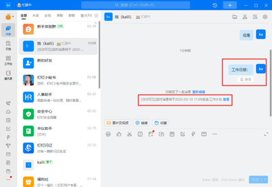Click the scissors screenshot icon
Image resolution: width=272 pixels, height=187 pixels.
point(129,134)
